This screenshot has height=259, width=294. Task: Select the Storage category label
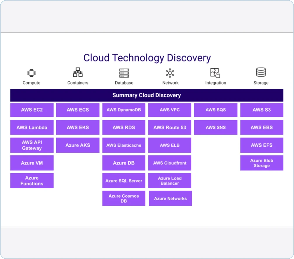click(261, 83)
